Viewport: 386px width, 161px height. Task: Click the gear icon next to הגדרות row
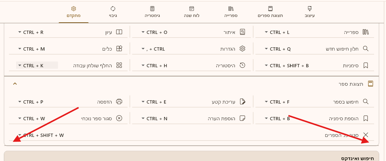click(242, 49)
